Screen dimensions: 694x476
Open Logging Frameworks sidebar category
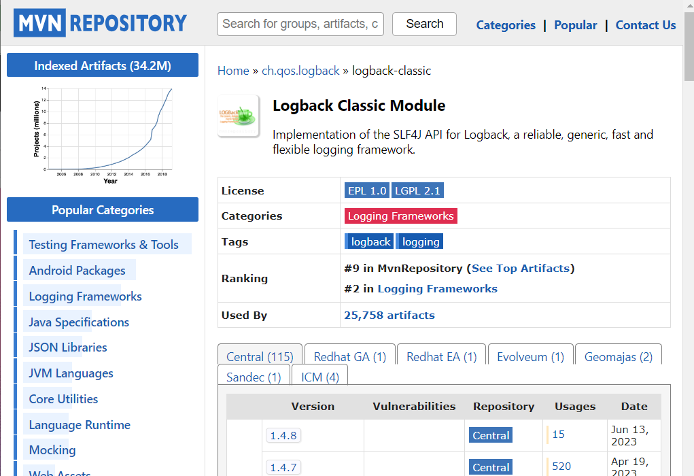[x=85, y=296]
